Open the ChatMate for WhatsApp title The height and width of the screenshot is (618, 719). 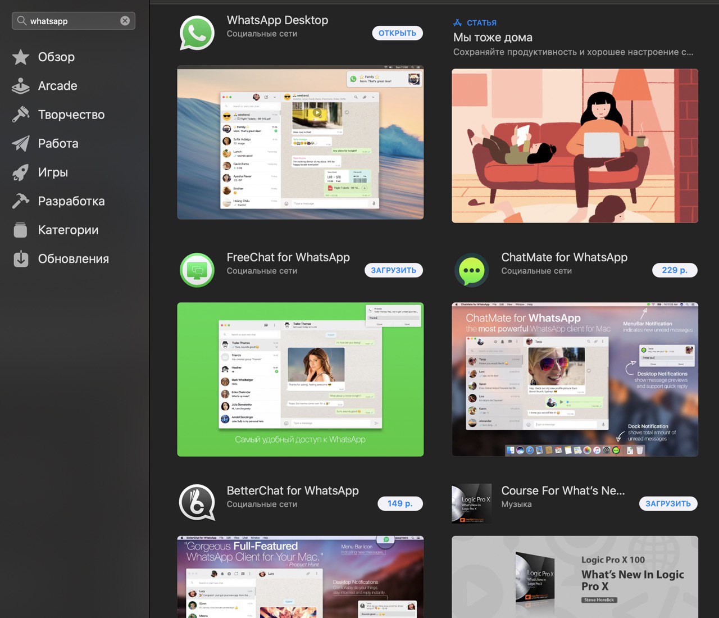564,257
